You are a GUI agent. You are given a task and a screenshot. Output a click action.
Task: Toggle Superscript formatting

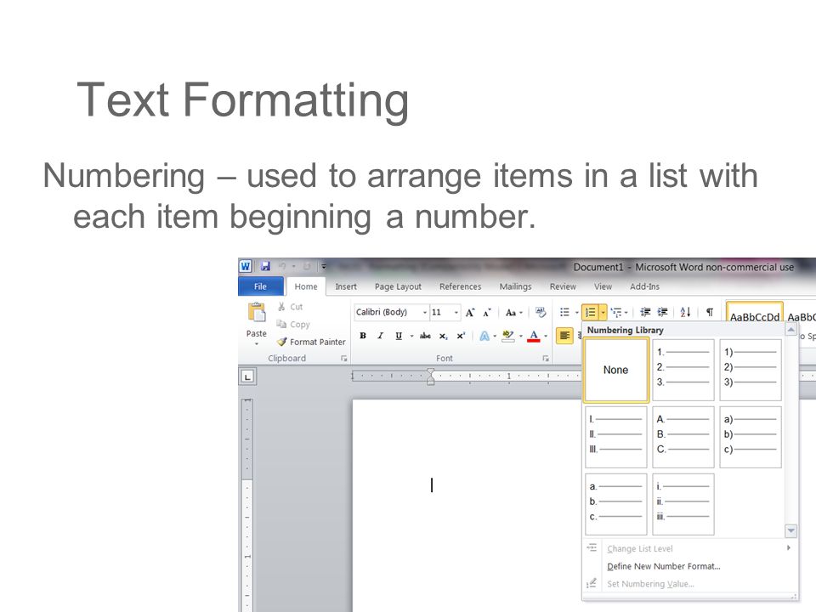click(461, 337)
